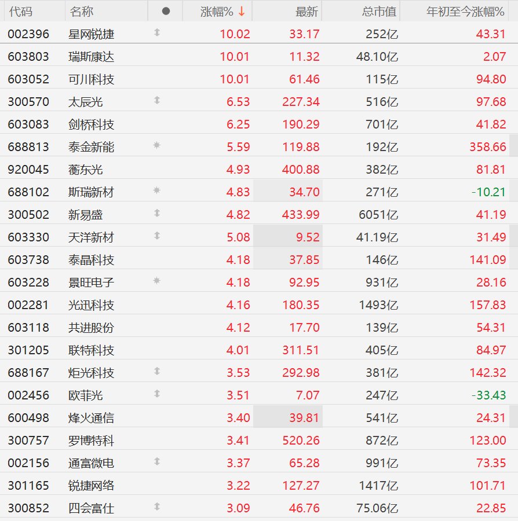Open stock 新易盛

[85, 215]
